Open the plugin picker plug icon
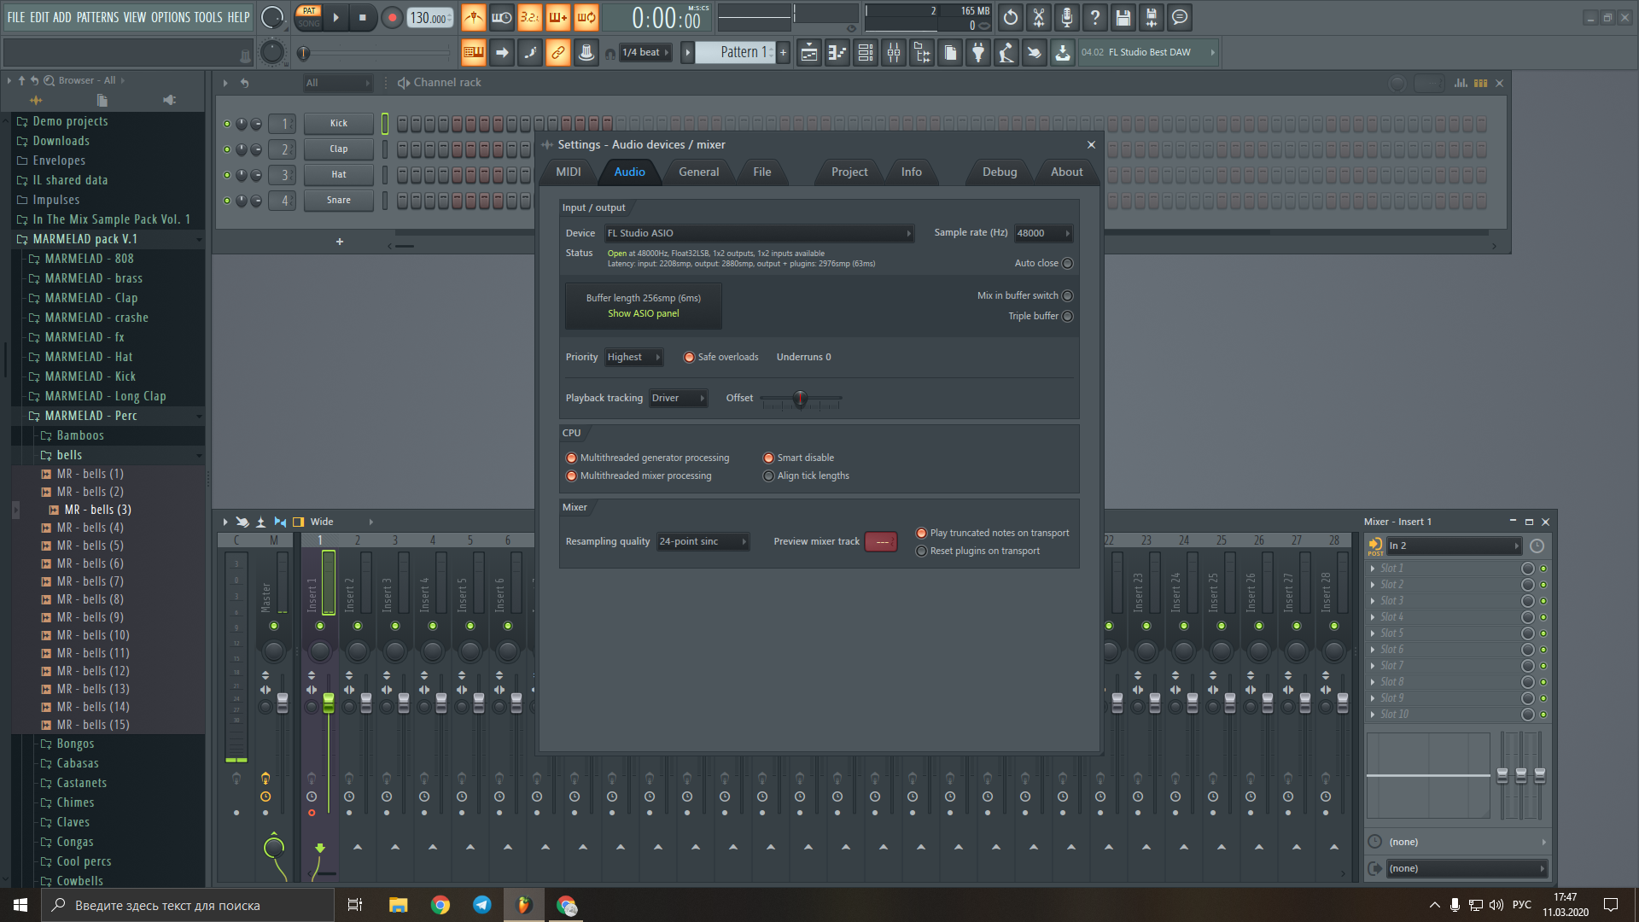The width and height of the screenshot is (1639, 922). coord(978,53)
